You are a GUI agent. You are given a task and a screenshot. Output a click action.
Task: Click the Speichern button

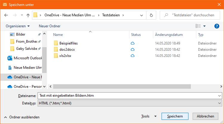click(175, 116)
